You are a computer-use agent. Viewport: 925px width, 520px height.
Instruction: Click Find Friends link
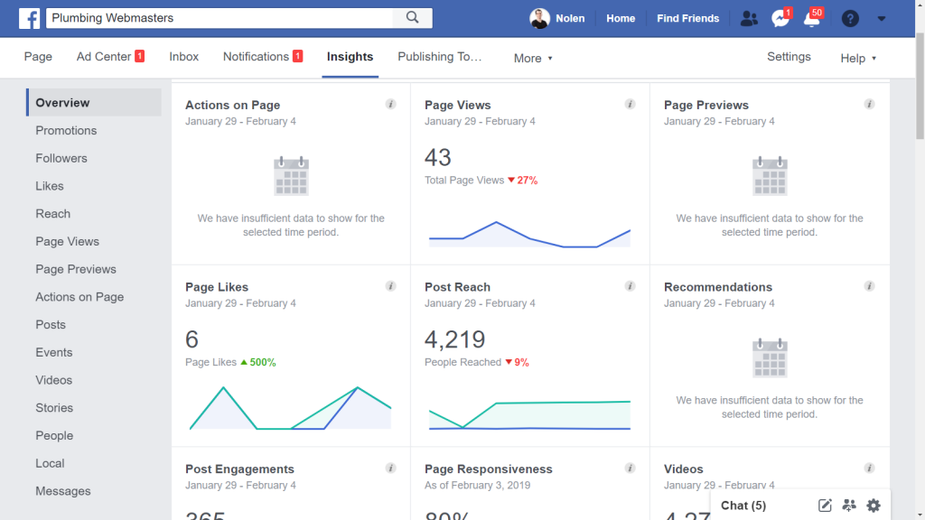click(687, 18)
